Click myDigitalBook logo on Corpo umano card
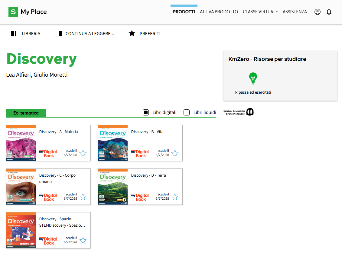Screen dimensions: 342x260 tap(48, 197)
